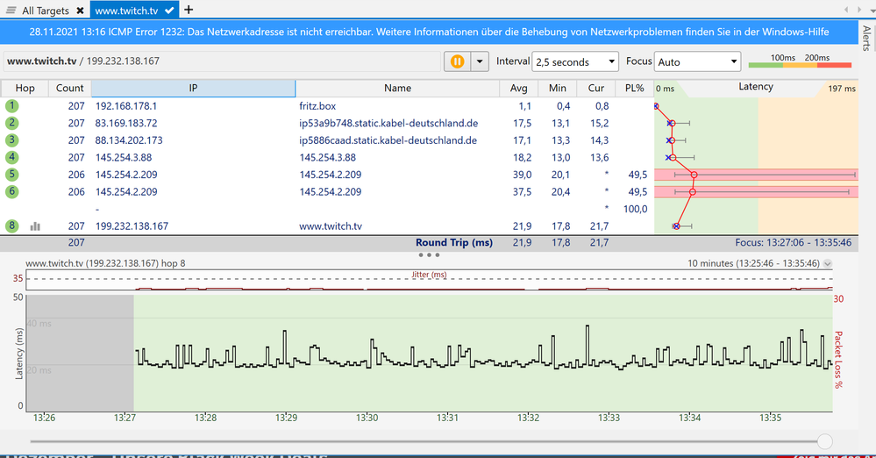Viewport: 876px width, 458px height.
Task: Click IP 145.254.2.209 in hop 5 row
Action: tap(126, 175)
